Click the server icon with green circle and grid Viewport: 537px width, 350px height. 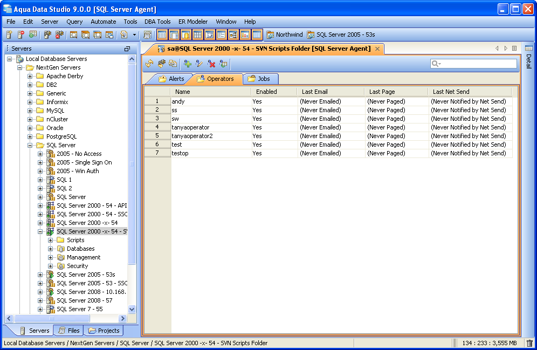pyautogui.click(x=33, y=35)
